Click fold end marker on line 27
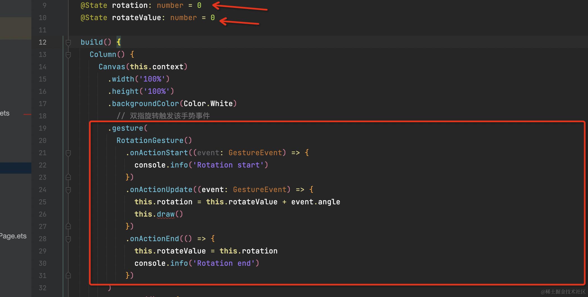 pyautogui.click(x=68, y=226)
